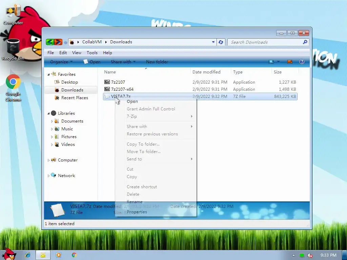
Task: Choose Restore previous versions
Action: 152,134
